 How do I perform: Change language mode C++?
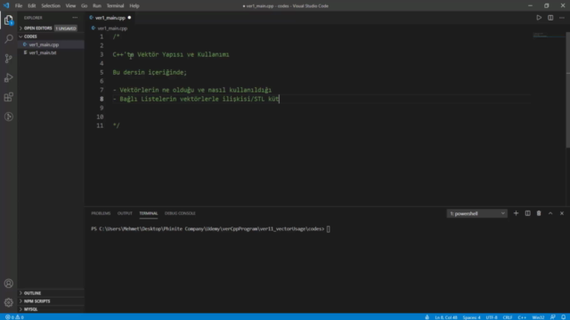tap(522, 317)
